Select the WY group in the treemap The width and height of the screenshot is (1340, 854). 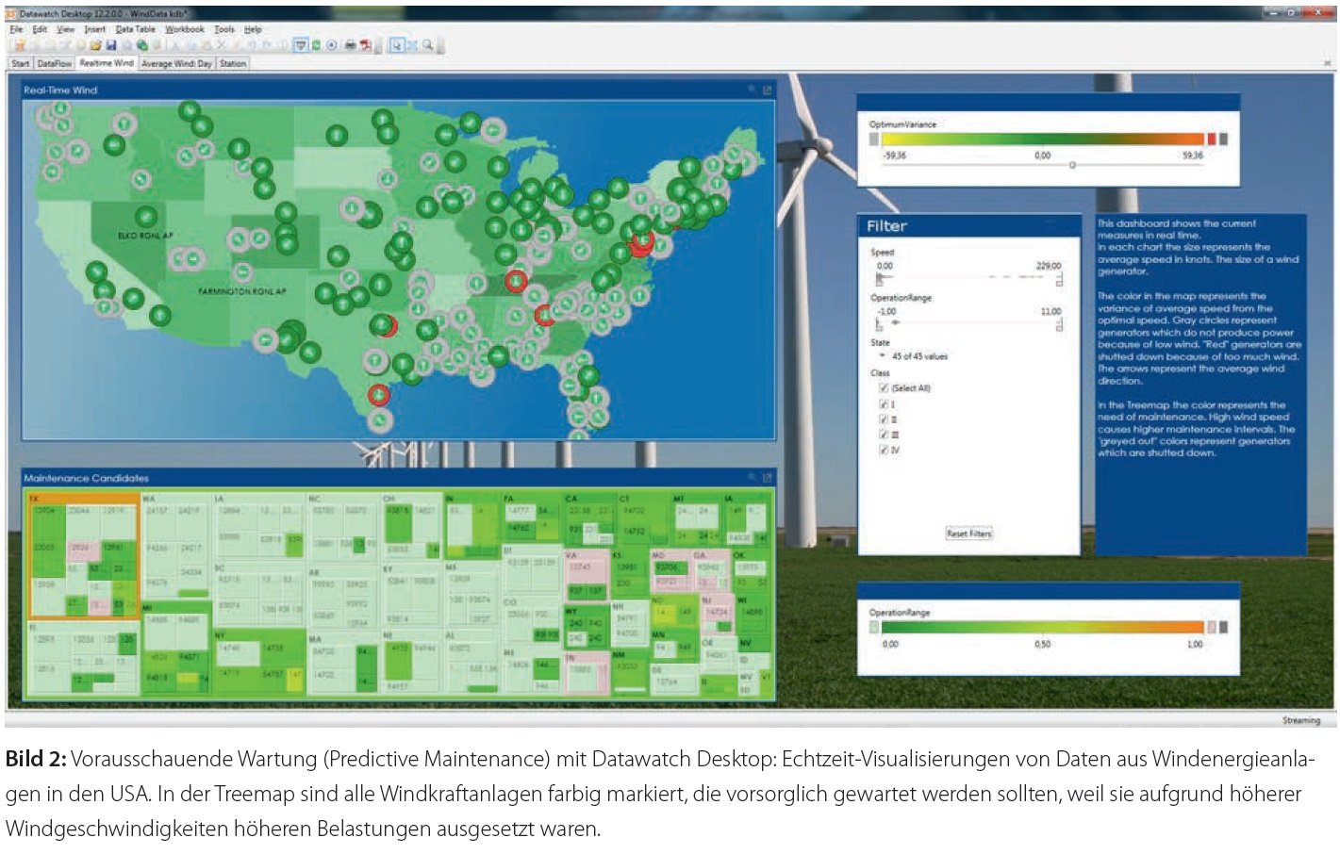(x=587, y=626)
